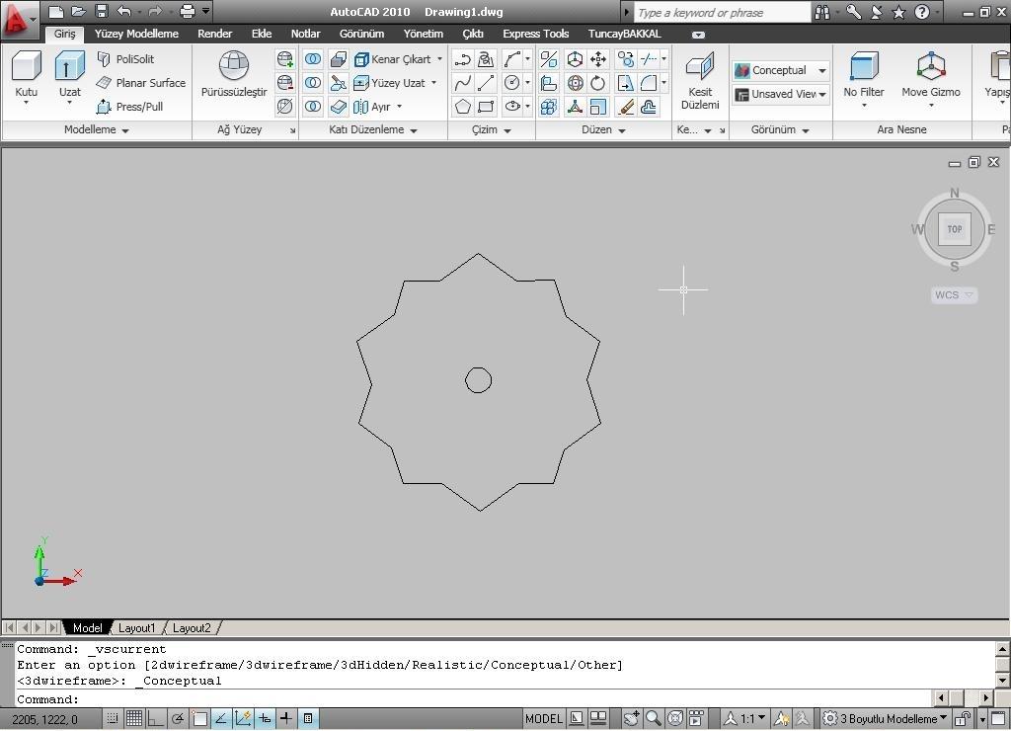Viewport: 1011px width, 731px height.
Task: Click the MODEL button in status bar
Action: coord(543,718)
